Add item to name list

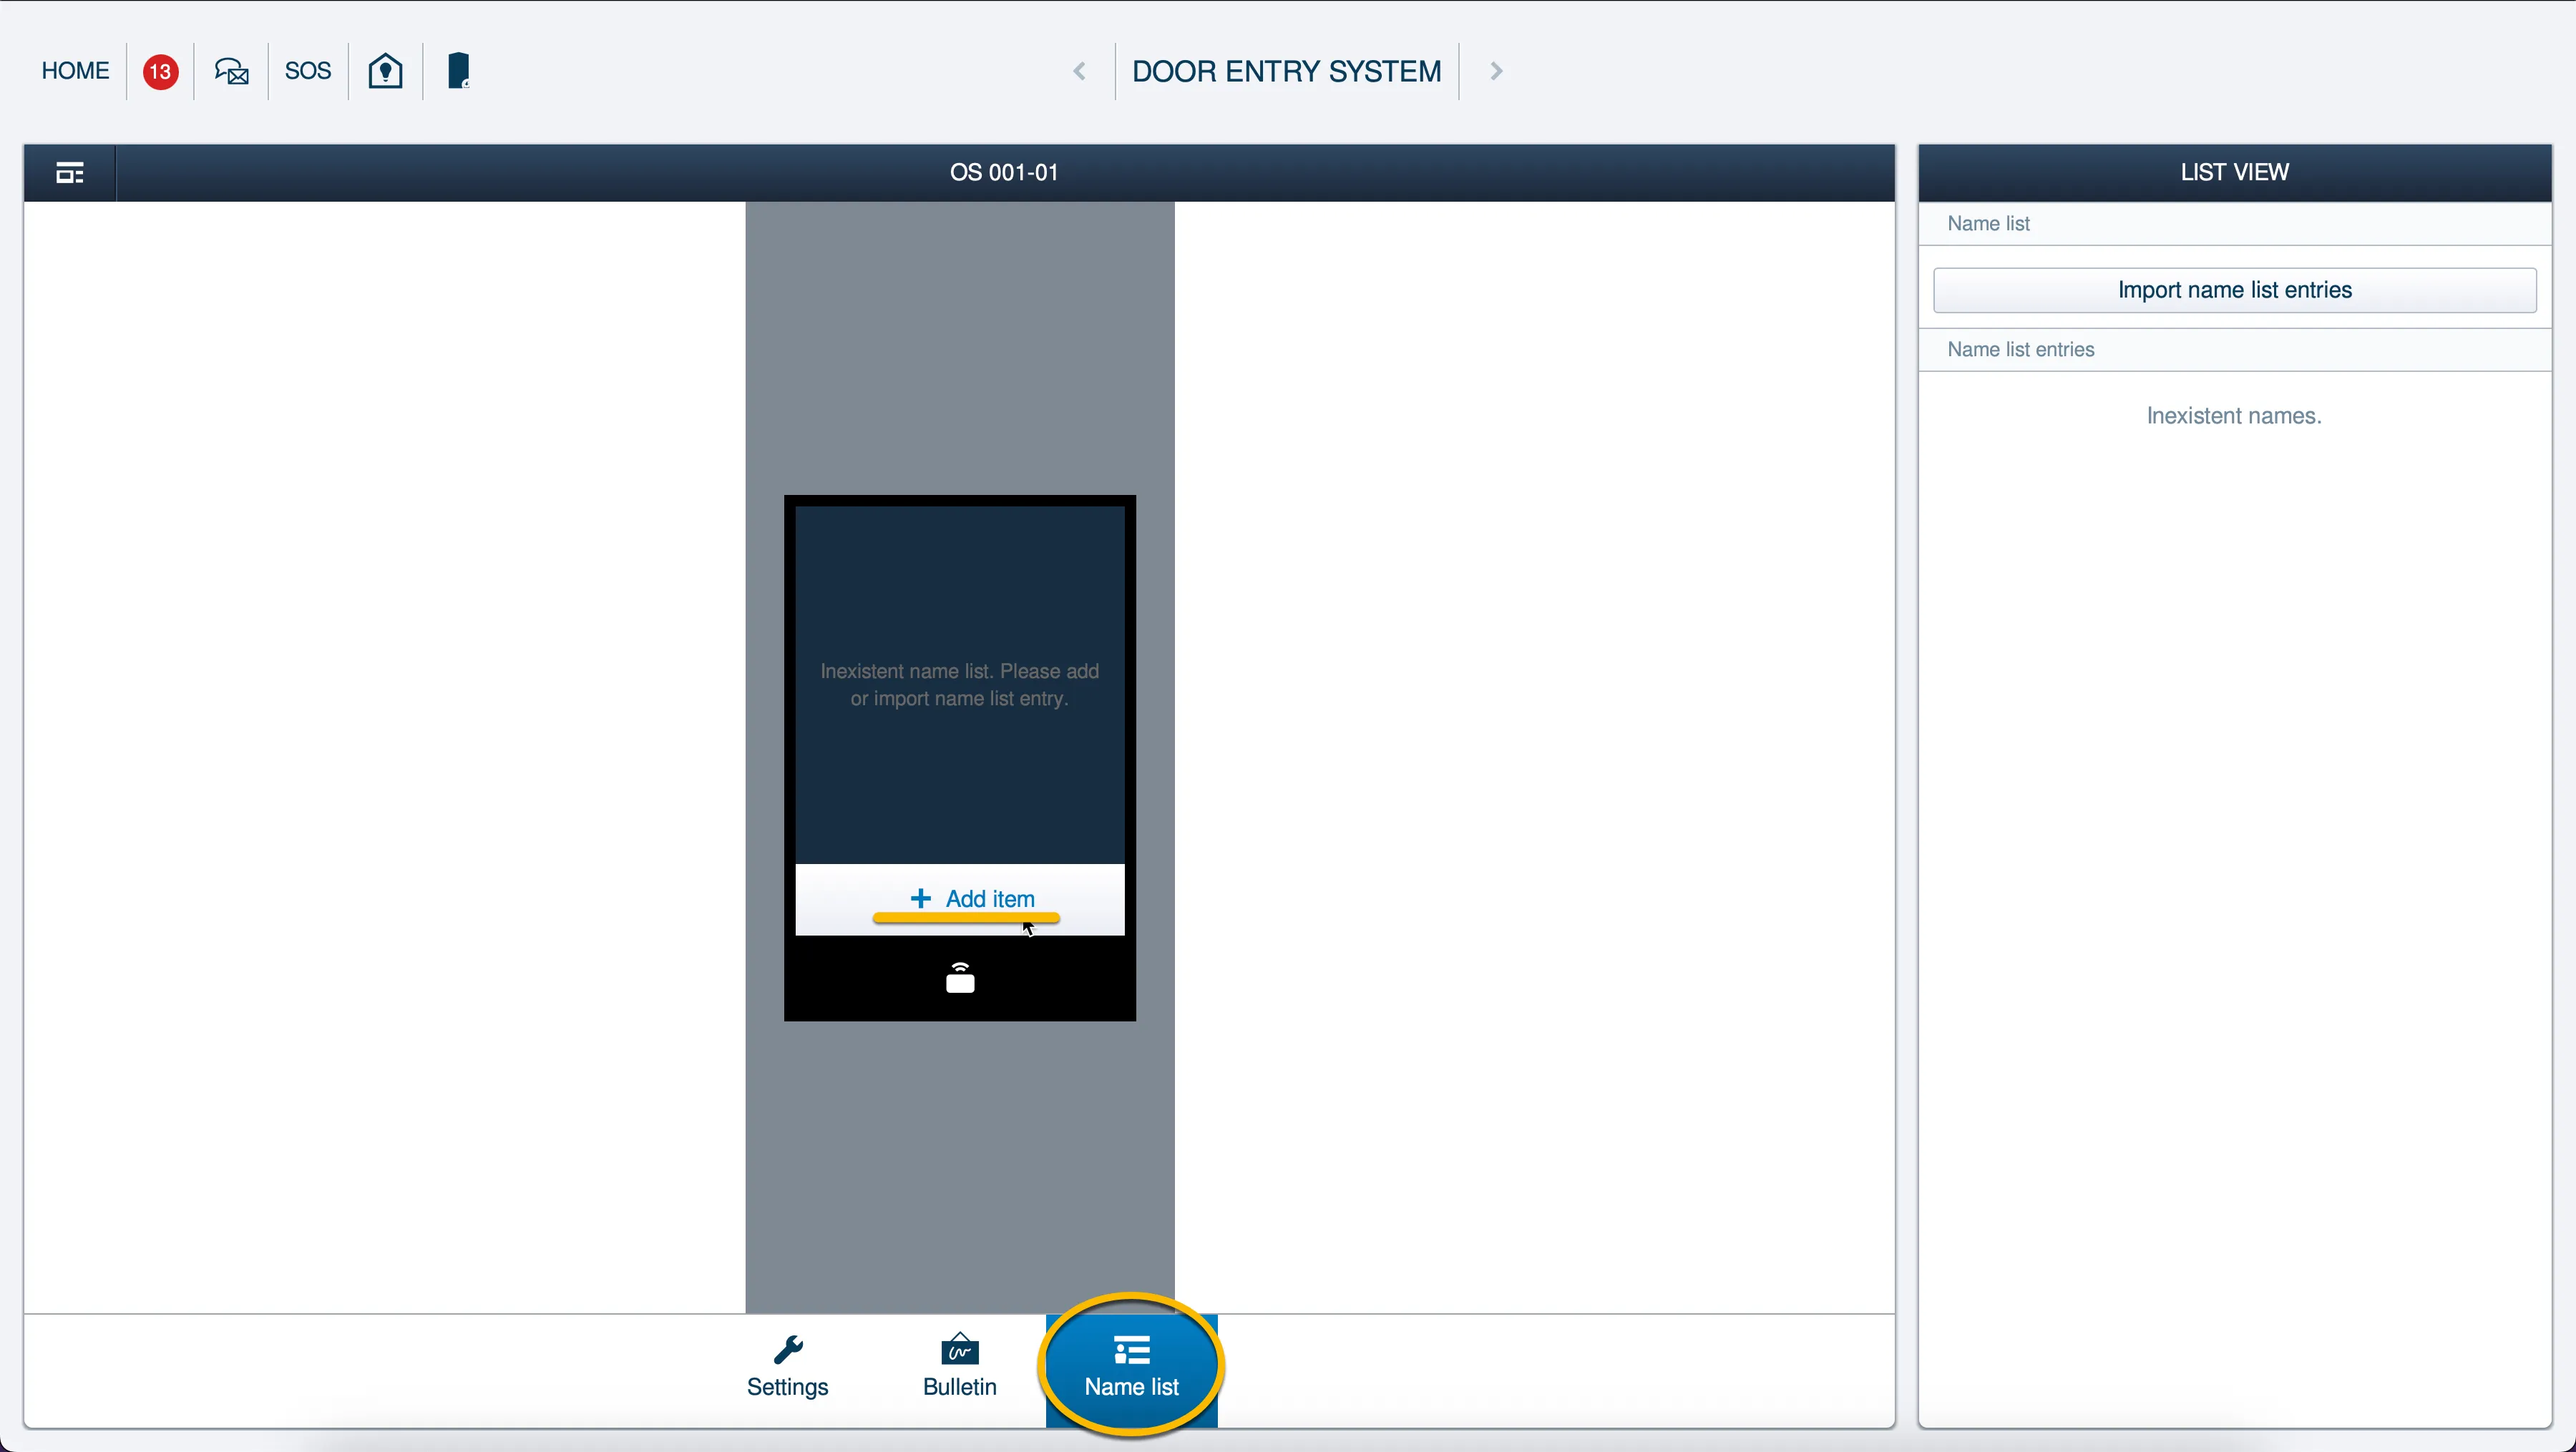[x=960, y=899]
